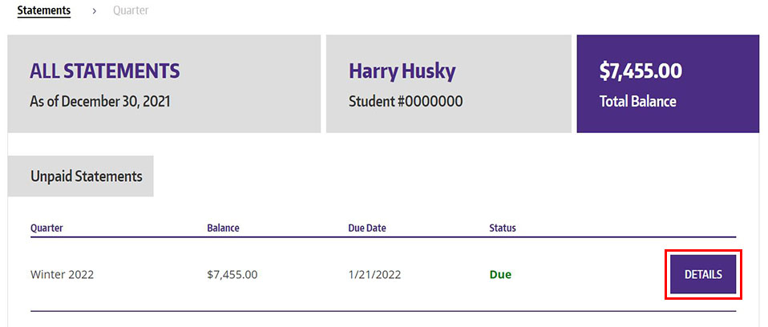Screen dimensions: 768x327
Task: Click the Student #0000000 text
Action: point(406,102)
